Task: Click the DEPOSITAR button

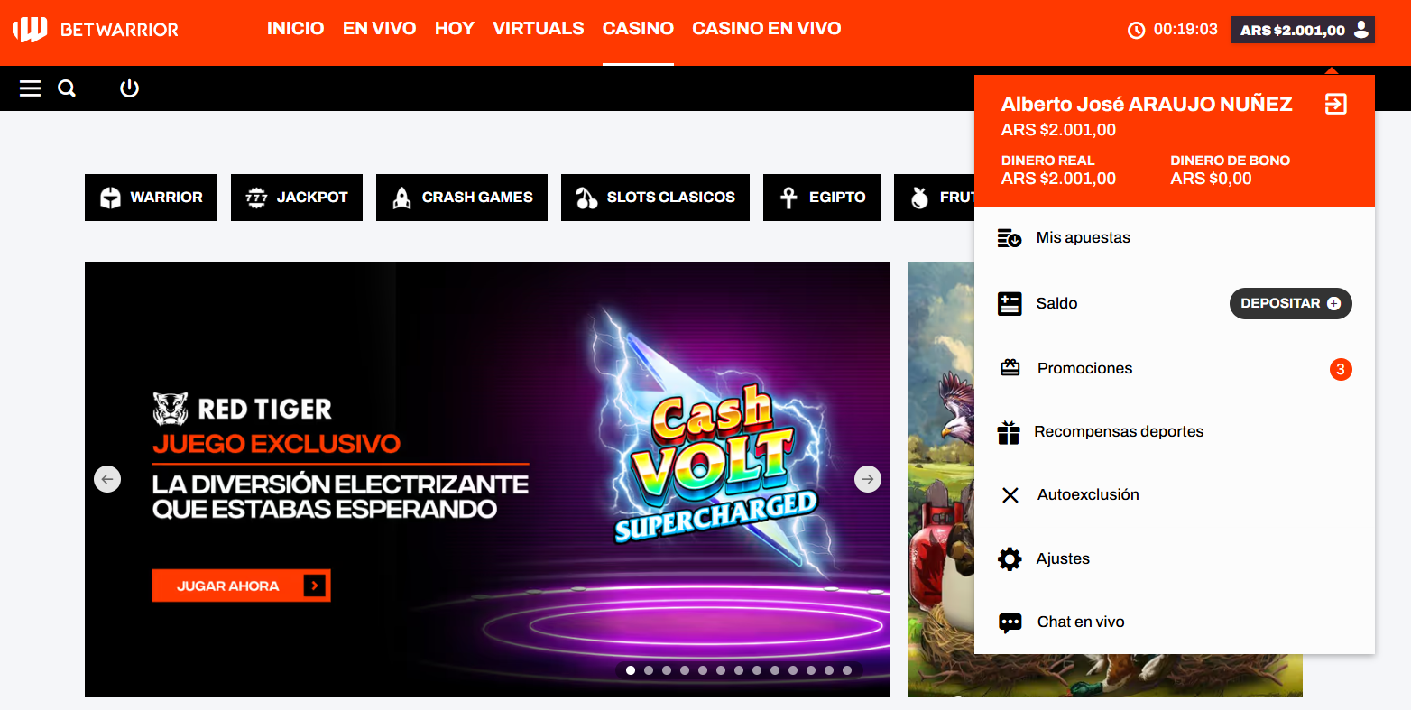Action: (1290, 304)
